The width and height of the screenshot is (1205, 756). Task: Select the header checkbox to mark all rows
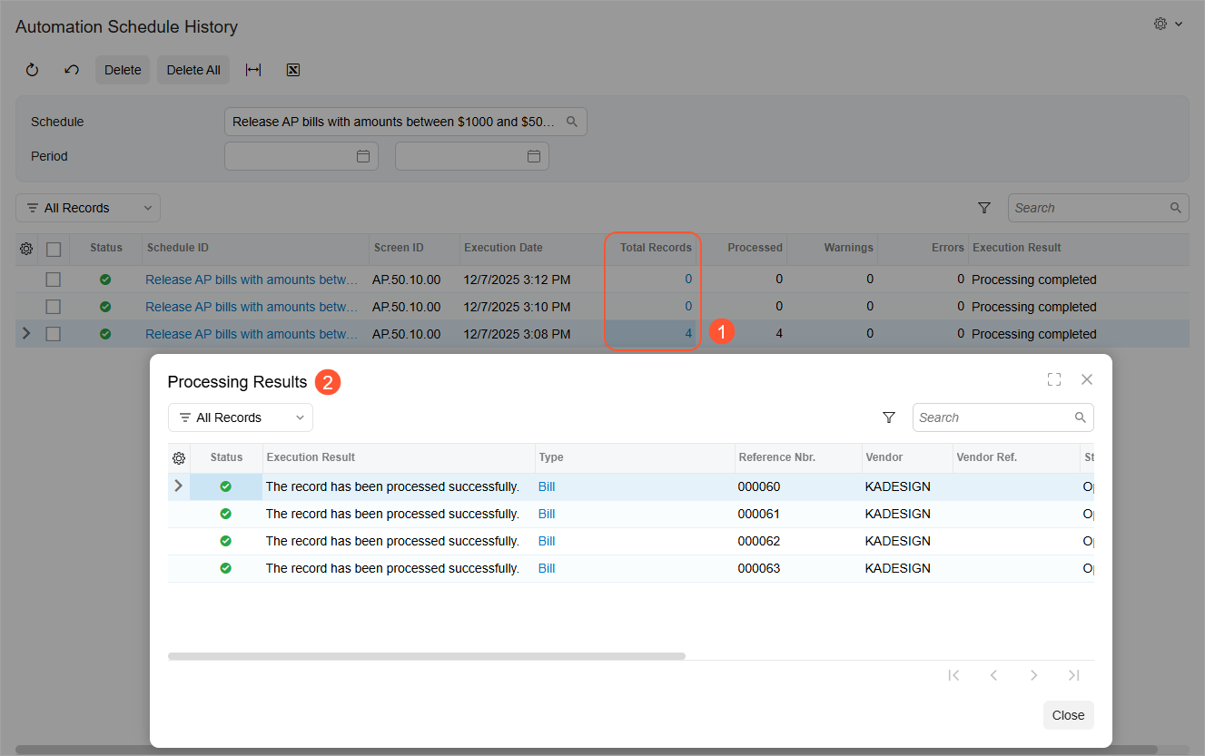53,249
